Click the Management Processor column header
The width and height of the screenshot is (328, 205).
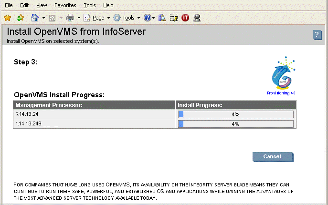tap(94, 105)
